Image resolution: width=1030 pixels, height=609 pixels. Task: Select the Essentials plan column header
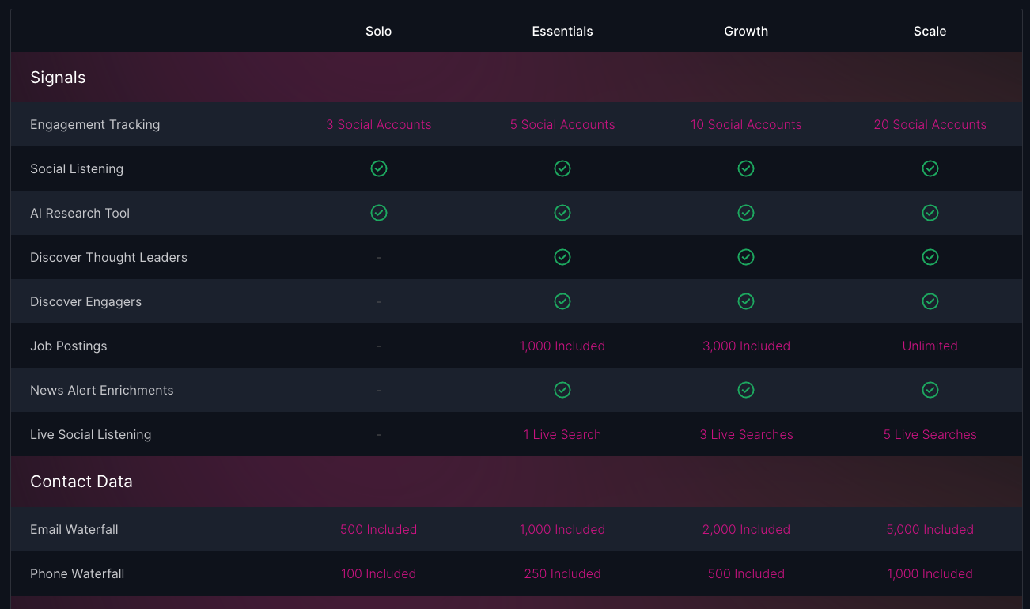pos(562,32)
